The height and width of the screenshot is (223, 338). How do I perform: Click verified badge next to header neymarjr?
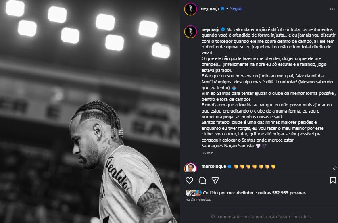(223, 9)
